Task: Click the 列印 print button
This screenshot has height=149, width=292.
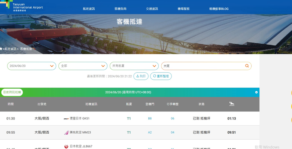Action: pyautogui.click(x=141, y=76)
